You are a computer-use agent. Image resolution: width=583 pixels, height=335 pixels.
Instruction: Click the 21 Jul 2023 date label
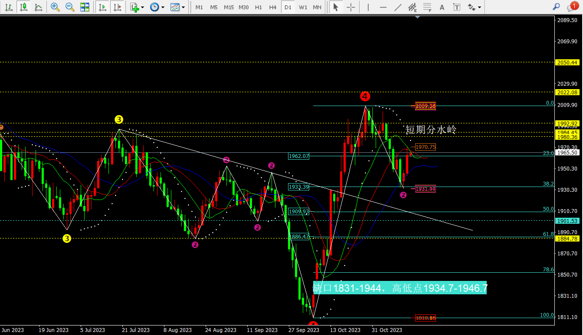[136, 330]
